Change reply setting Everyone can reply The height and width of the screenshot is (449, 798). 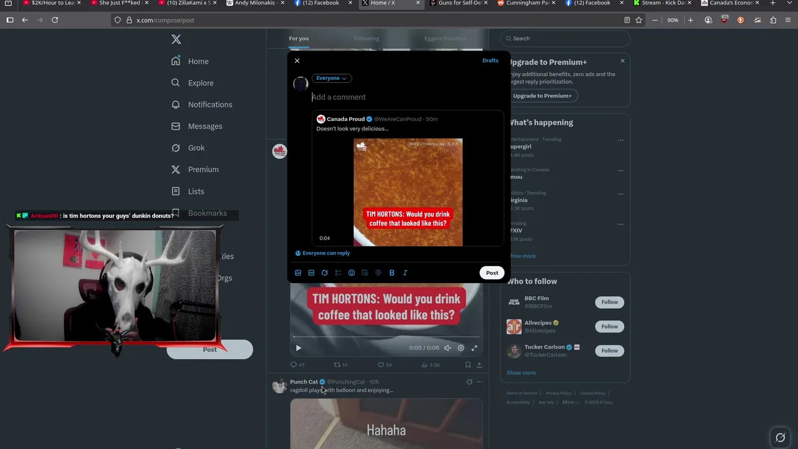(x=322, y=253)
